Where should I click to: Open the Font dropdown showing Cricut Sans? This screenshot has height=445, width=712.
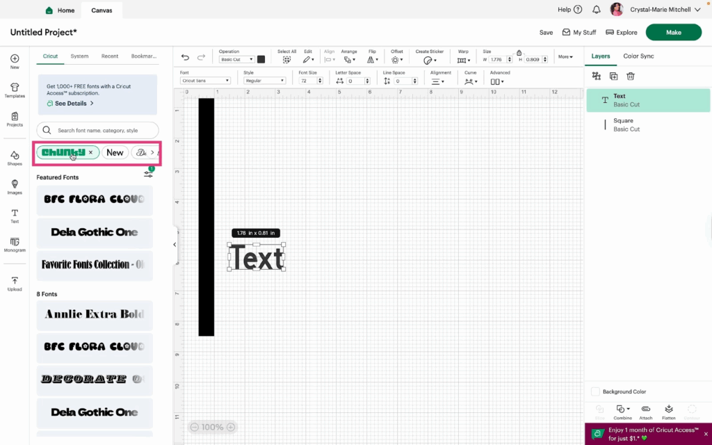pos(205,81)
